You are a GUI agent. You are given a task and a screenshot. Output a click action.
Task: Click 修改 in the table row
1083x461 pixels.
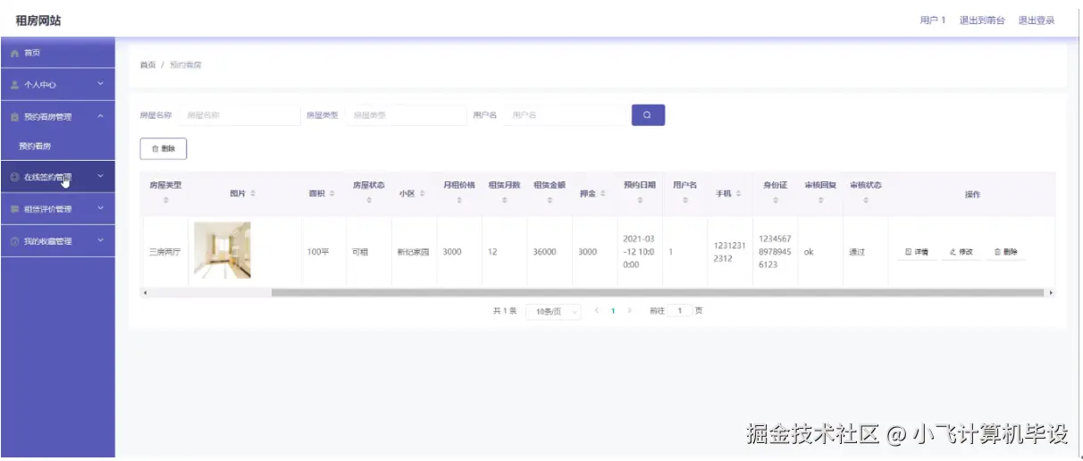(x=961, y=252)
